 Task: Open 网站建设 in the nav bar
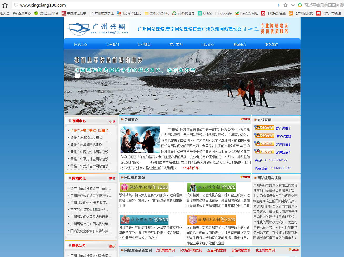144,45
